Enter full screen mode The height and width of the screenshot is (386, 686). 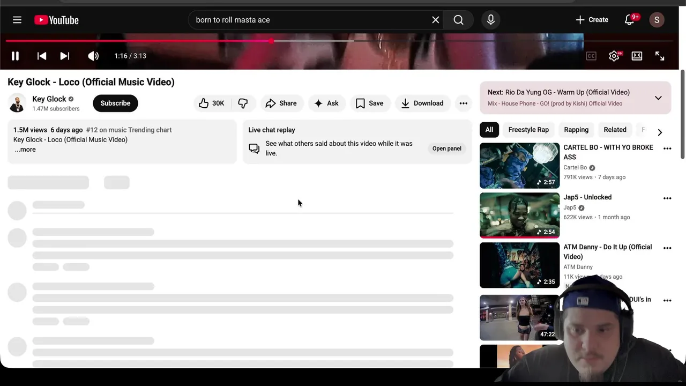[660, 56]
